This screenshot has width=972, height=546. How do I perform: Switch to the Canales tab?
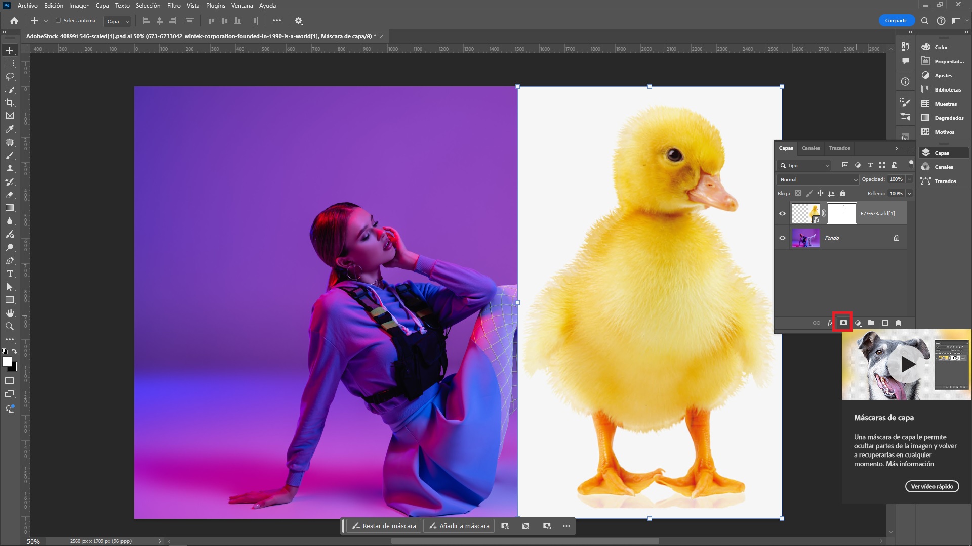[x=811, y=148]
